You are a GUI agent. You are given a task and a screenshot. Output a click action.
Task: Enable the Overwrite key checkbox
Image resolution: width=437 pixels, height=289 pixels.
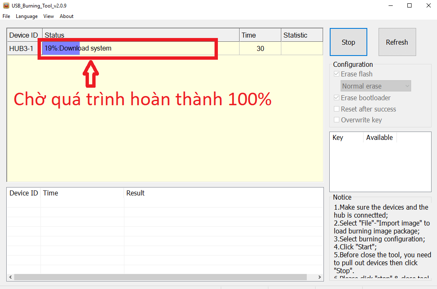tap(337, 120)
